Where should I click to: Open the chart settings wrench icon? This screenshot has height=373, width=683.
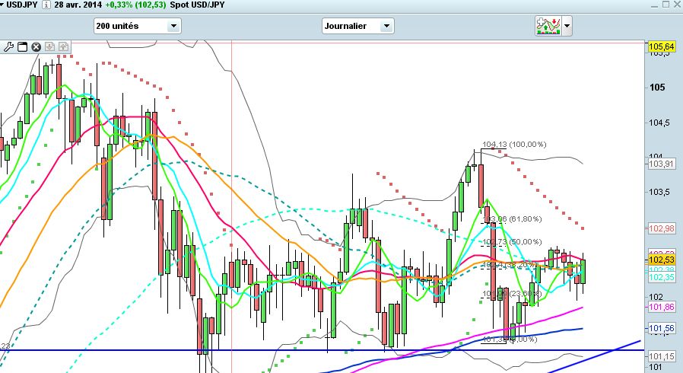(8, 46)
